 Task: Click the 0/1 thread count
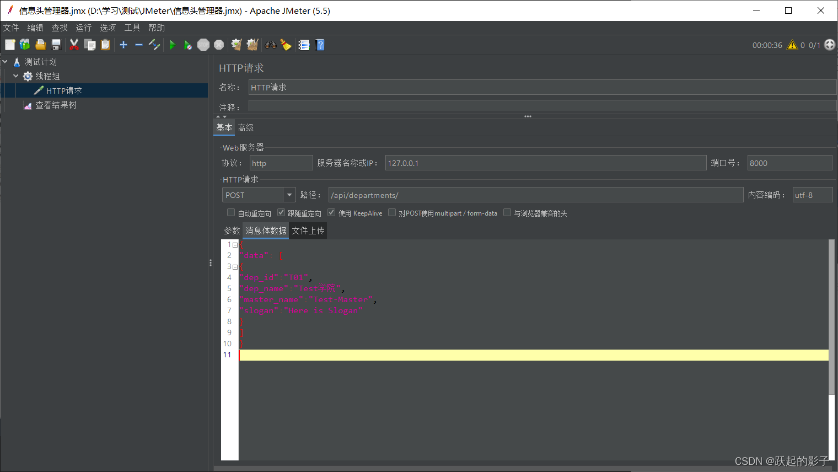click(814, 45)
